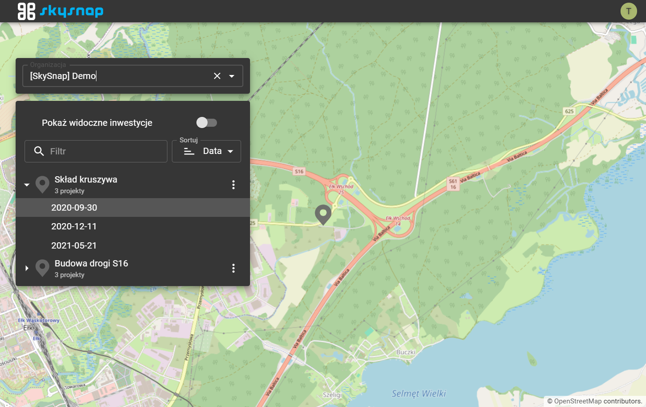
Task: Open more options for Skład kruszywa
Action: 233,185
